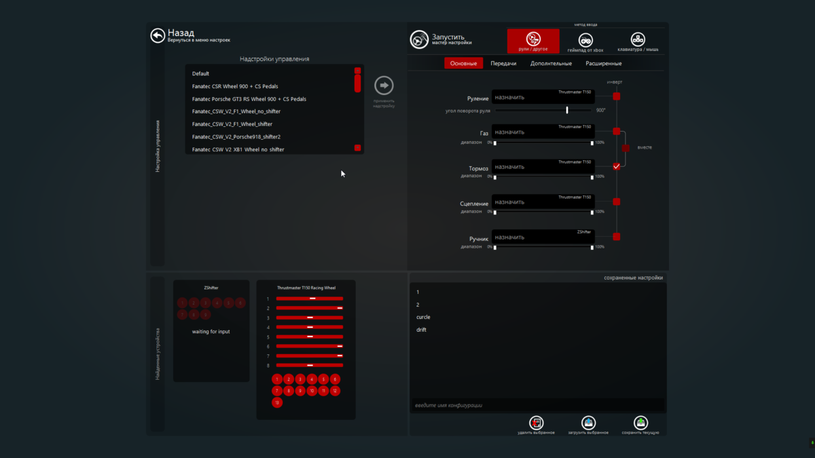Click ZShifter button 1 indicator
The width and height of the screenshot is (815, 458).
tap(182, 303)
